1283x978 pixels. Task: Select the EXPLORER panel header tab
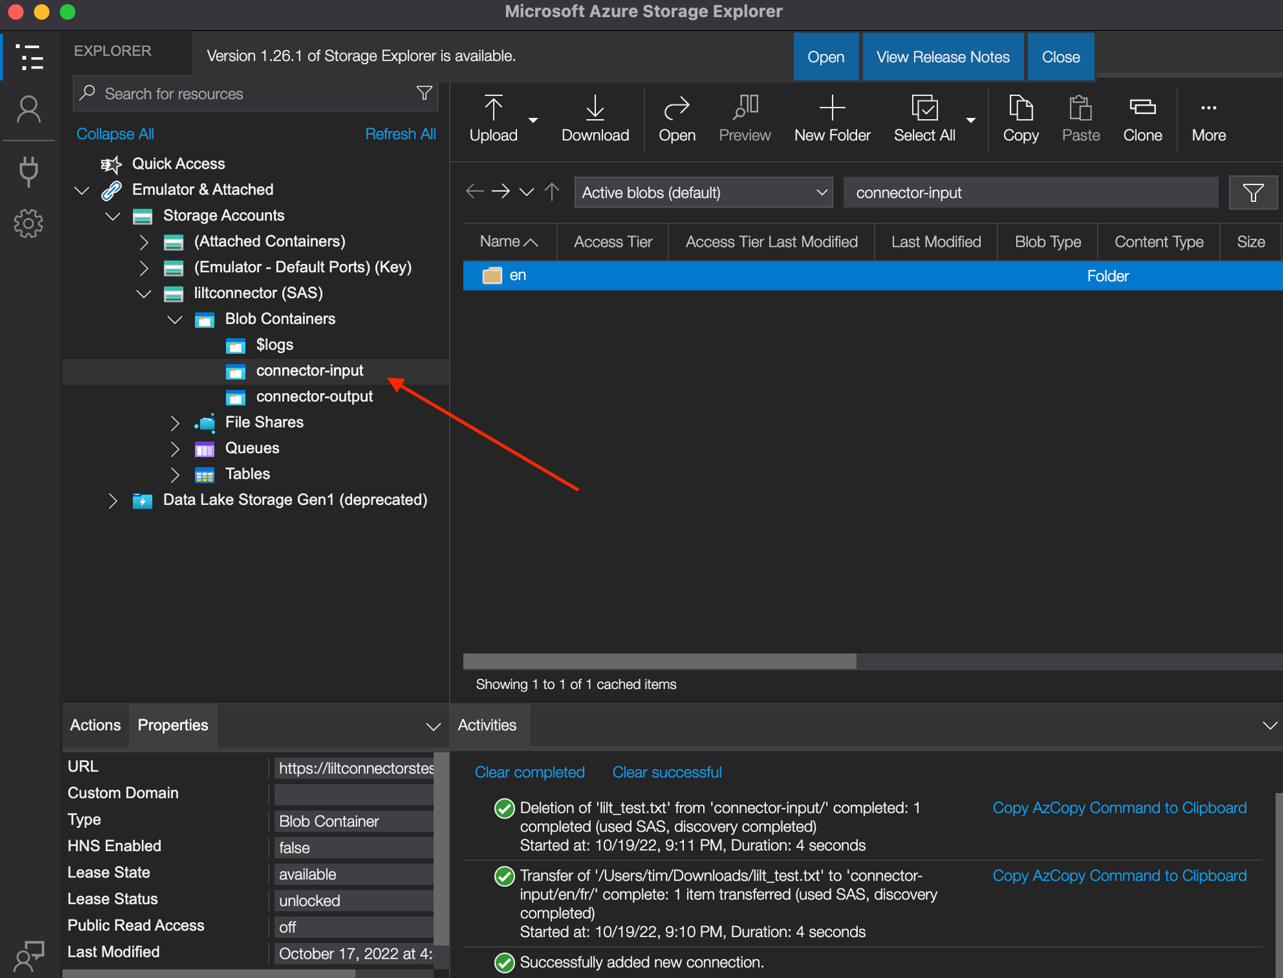coord(113,51)
